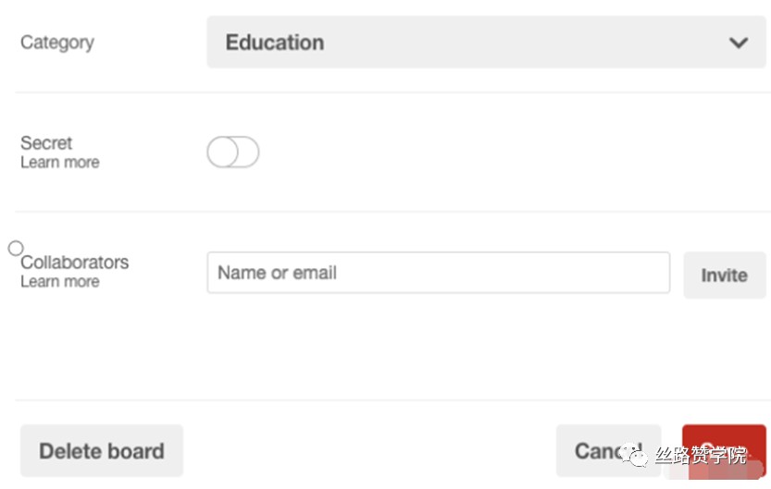
Task: Click the down chevron in Category field
Action: point(739,43)
